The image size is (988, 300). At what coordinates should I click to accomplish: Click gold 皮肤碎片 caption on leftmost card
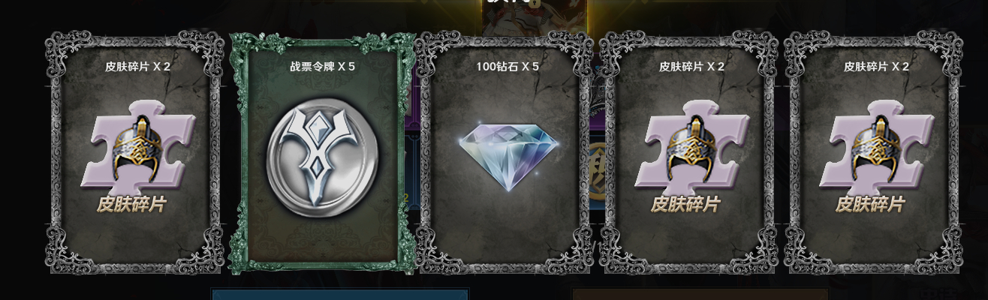coord(133,204)
